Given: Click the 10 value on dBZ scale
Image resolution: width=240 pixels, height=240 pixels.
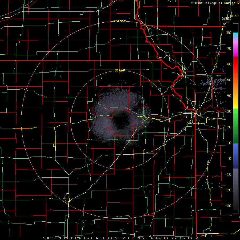Looking at the screenshot, I should pyautogui.click(x=229, y=143).
